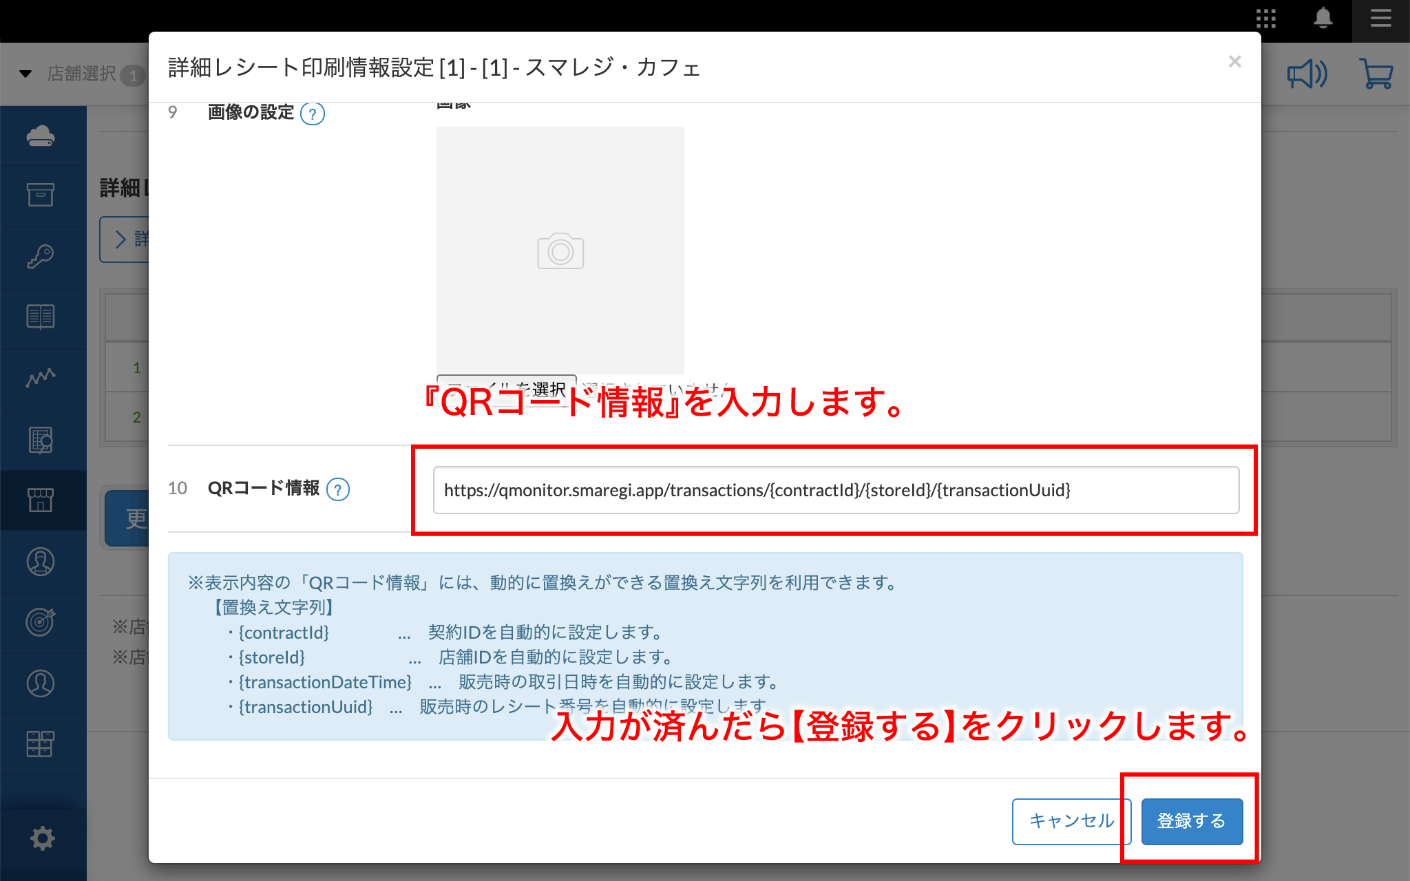
Task: Click the 登録する button
Action: pyautogui.click(x=1191, y=821)
